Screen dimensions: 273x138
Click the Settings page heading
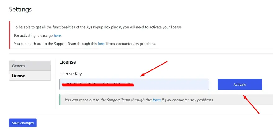tap(20, 9)
